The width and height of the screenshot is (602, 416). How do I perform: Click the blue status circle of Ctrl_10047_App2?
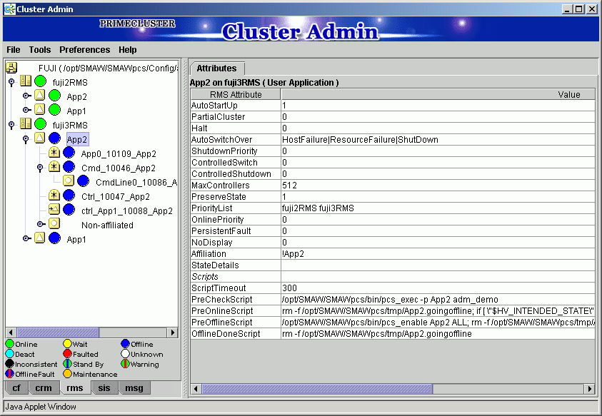pos(69,196)
